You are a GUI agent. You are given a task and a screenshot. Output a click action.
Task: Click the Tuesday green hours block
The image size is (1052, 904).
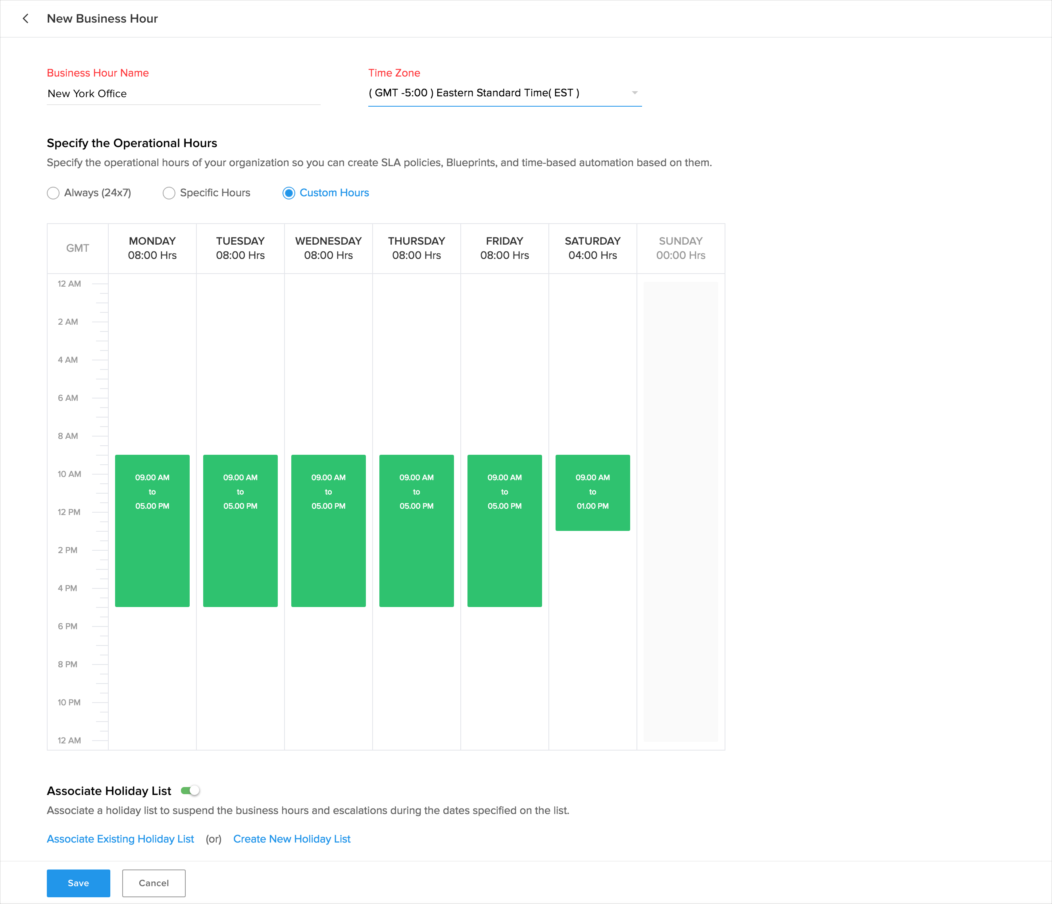(240, 531)
